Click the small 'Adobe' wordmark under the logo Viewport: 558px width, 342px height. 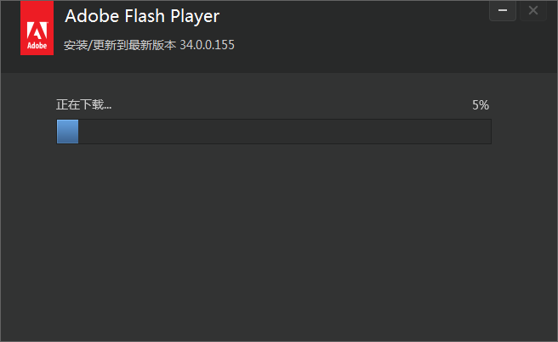tap(37, 47)
